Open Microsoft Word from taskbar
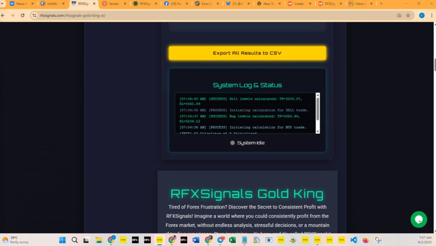The width and height of the screenshot is (436, 246). tap(196, 240)
